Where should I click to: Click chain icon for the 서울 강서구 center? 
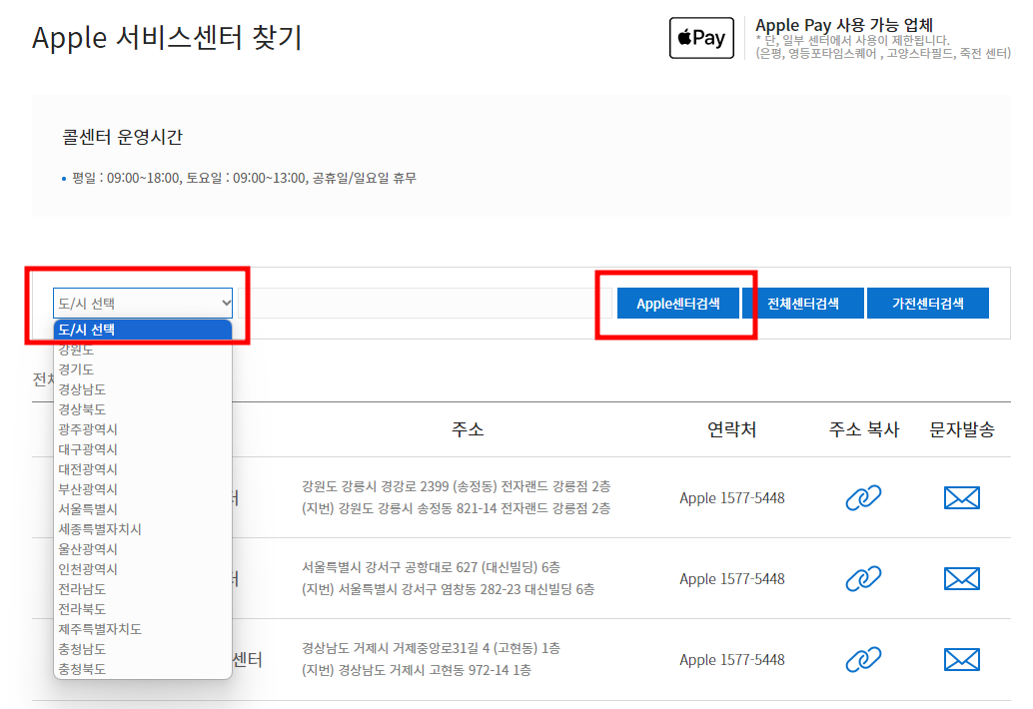862,578
